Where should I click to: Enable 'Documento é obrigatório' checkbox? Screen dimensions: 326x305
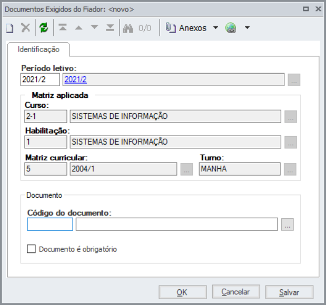point(31,249)
